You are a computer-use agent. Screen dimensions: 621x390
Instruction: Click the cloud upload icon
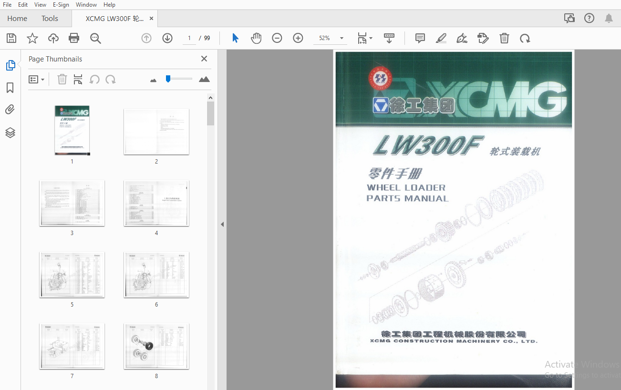(53, 38)
